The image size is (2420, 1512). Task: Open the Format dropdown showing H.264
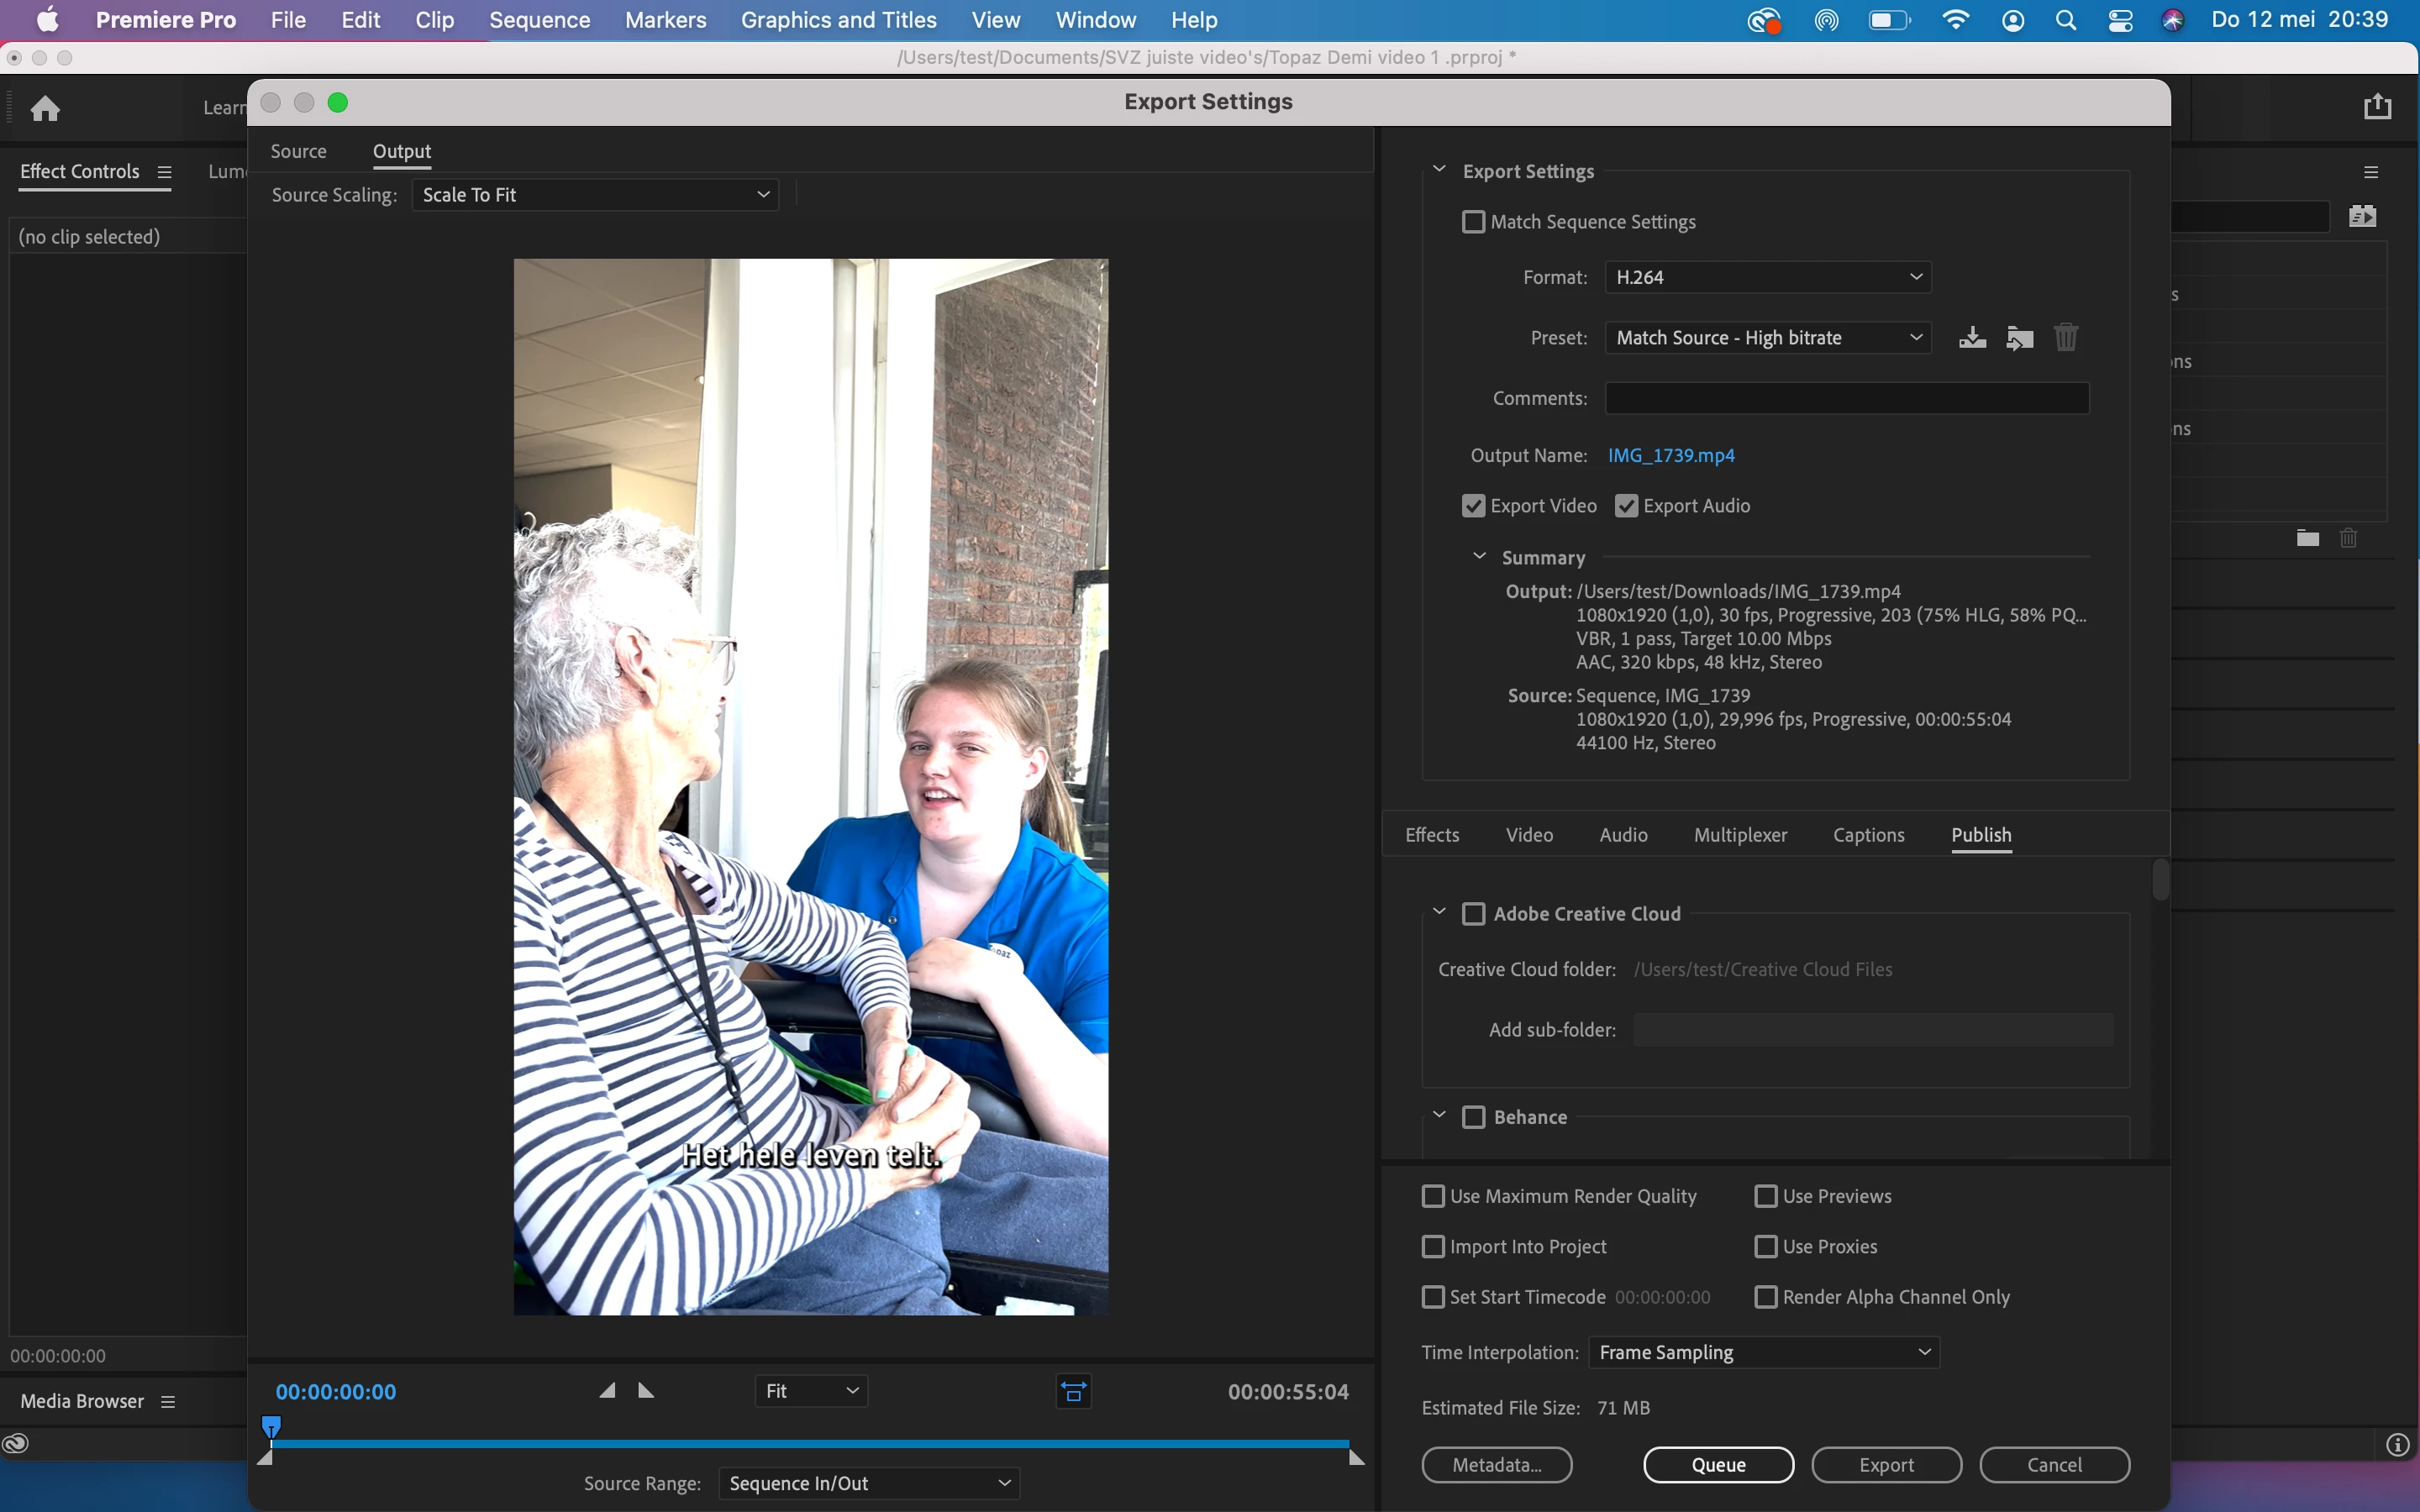point(1767,277)
